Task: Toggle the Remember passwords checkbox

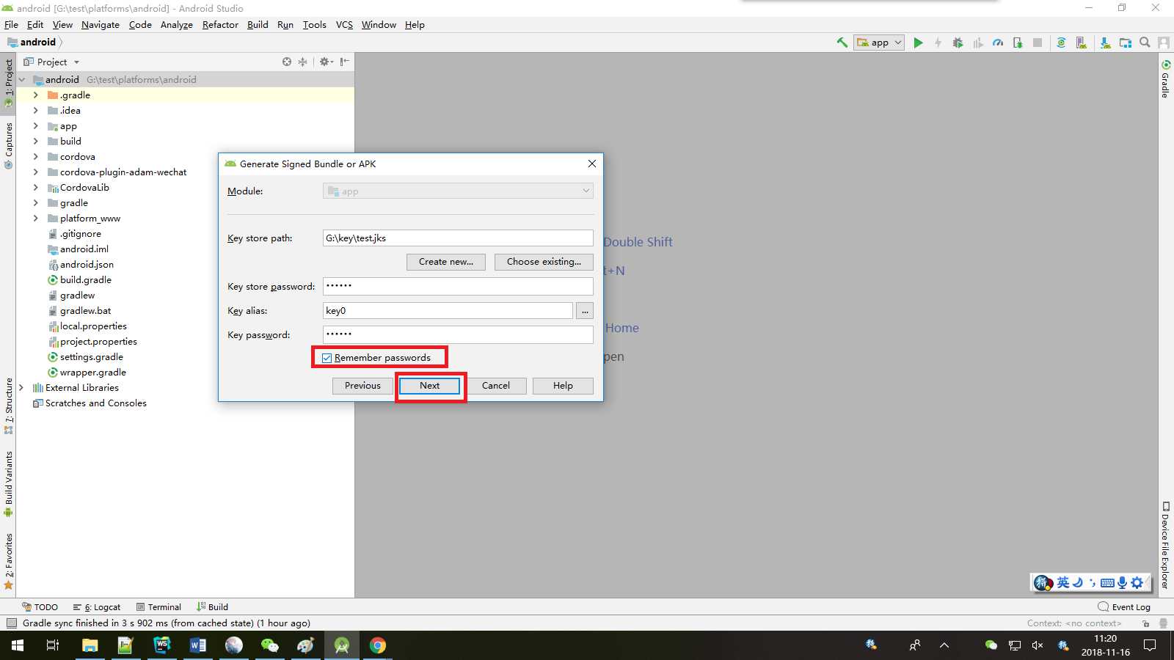Action: (x=327, y=358)
